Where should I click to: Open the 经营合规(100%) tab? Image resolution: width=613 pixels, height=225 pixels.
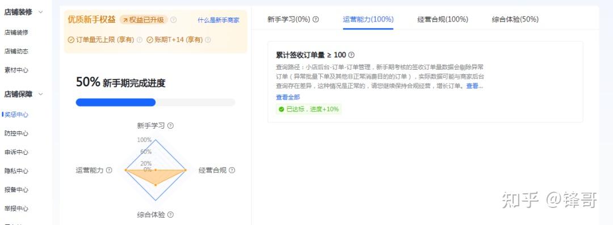tap(443, 19)
